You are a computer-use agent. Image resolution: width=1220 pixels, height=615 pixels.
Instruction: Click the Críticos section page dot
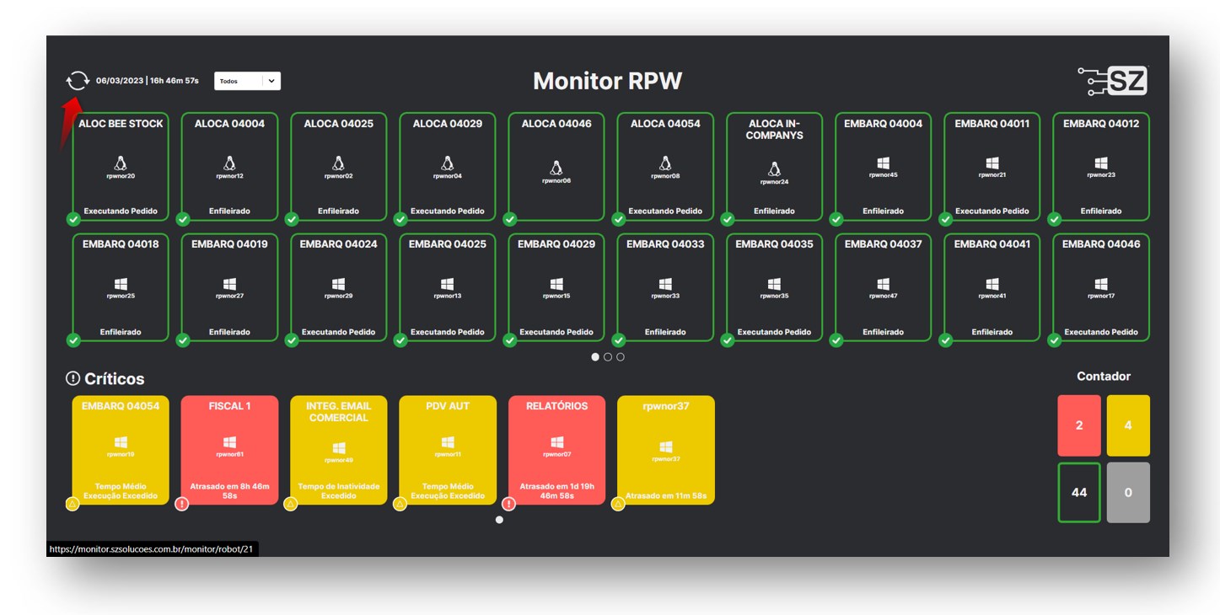499,520
